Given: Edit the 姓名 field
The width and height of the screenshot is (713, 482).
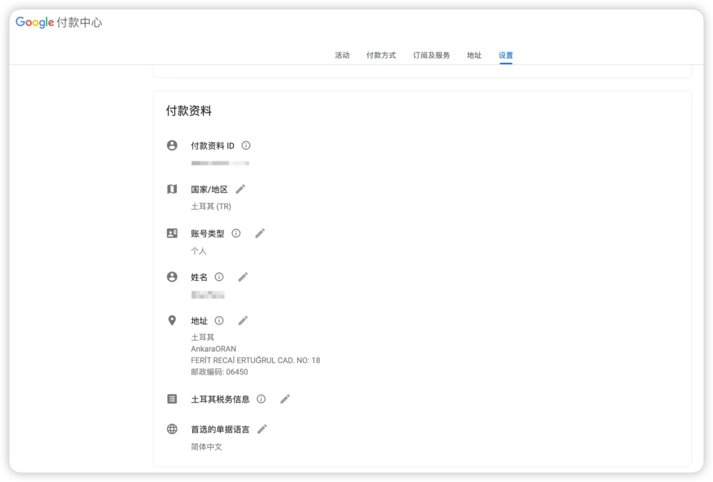Looking at the screenshot, I should pos(243,277).
